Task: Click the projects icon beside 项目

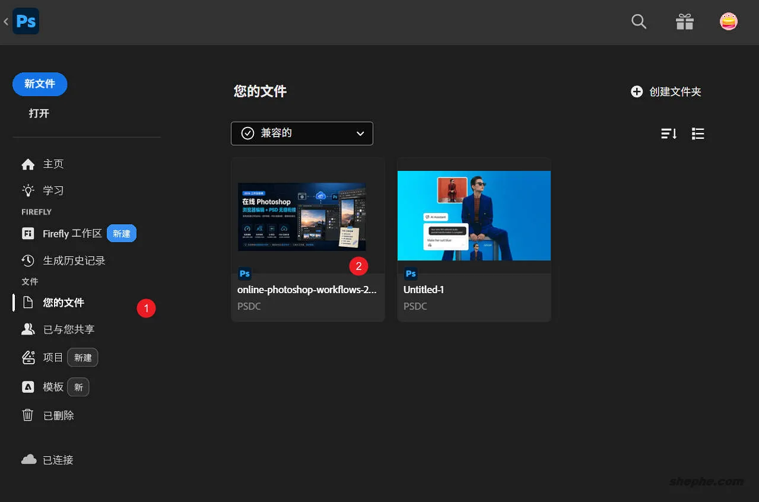Action: [x=28, y=357]
